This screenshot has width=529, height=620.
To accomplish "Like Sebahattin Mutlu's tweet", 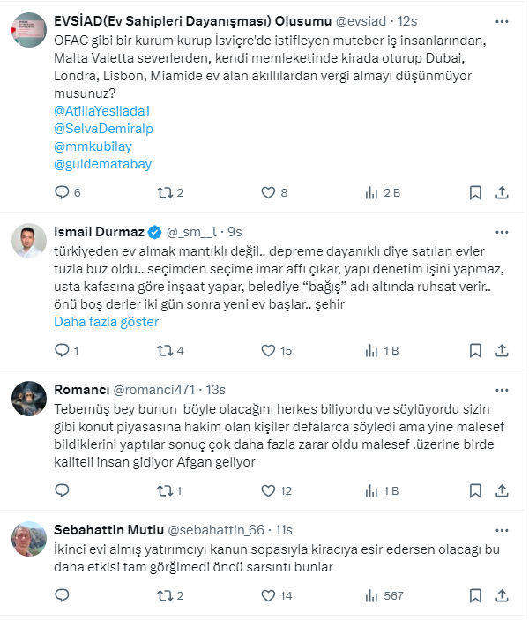I will pyautogui.click(x=268, y=596).
